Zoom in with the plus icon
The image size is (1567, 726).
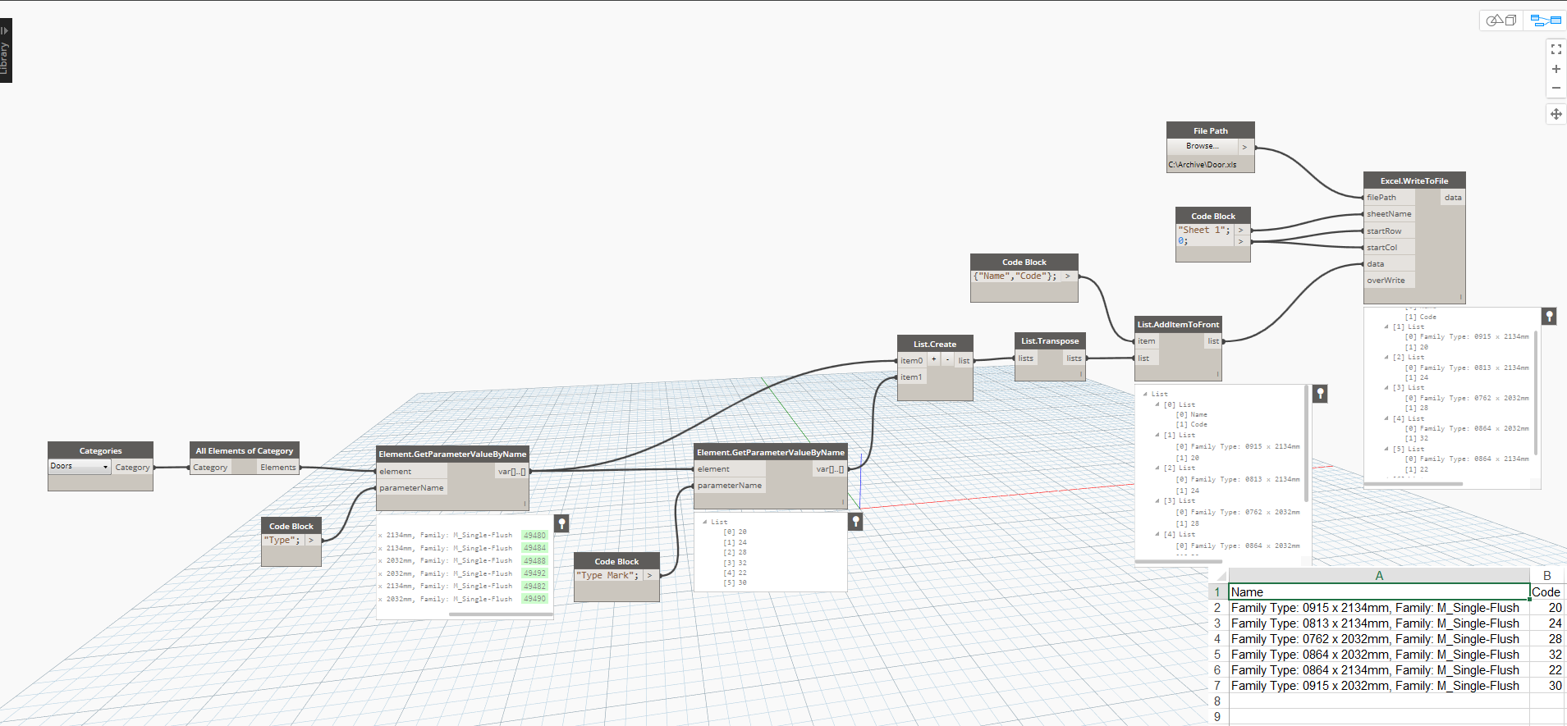point(1556,69)
